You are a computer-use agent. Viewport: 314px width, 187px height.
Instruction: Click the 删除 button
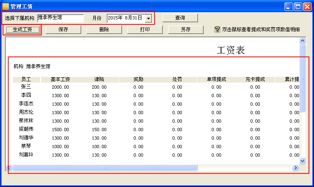[104, 30]
